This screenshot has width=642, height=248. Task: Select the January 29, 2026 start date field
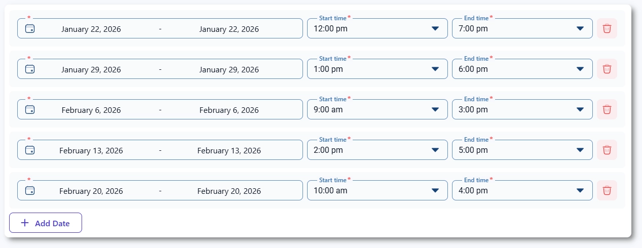[x=91, y=69]
